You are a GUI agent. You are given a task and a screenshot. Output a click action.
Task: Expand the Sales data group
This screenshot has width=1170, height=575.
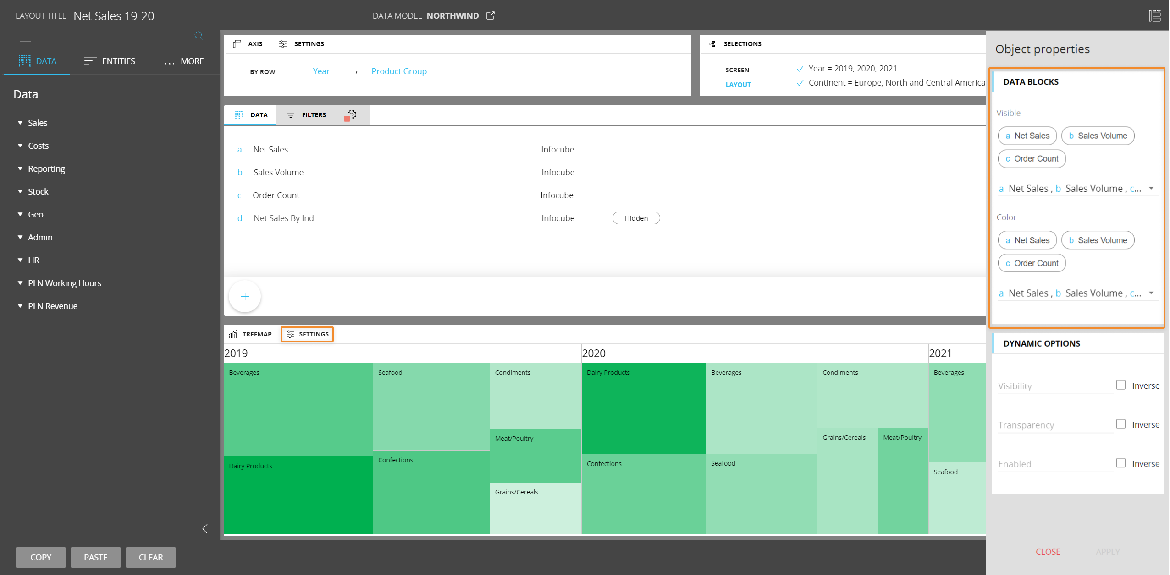click(20, 123)
